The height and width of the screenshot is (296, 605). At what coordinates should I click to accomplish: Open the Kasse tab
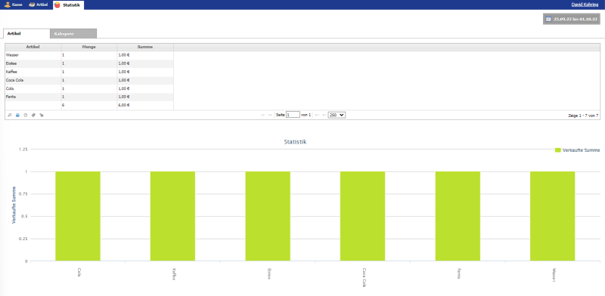(x=14, y=5)
